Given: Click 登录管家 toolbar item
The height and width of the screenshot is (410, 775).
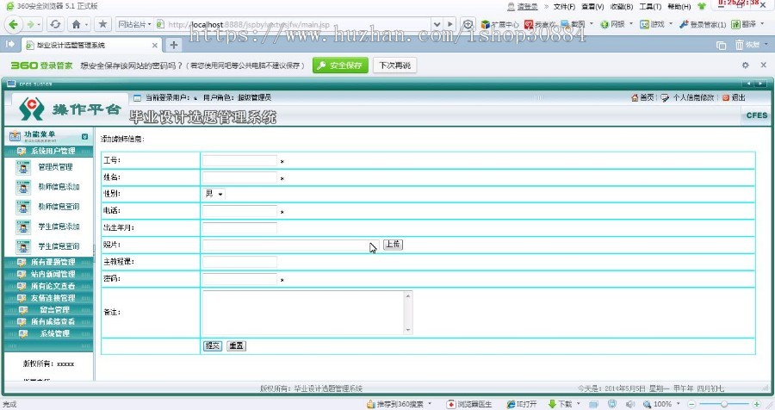Looking at the screenshot, I should pos(703,24).
